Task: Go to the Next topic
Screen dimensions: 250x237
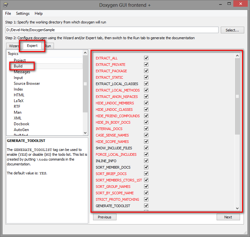Action: (228, 217)
